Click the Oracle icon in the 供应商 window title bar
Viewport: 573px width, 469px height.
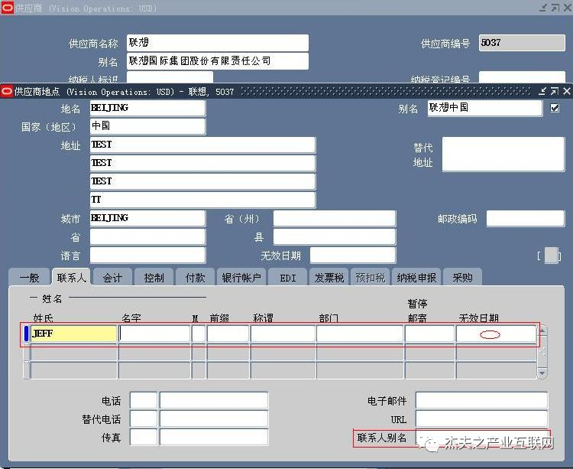[7, 8]
